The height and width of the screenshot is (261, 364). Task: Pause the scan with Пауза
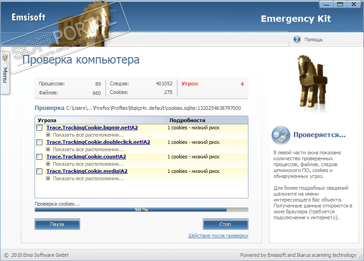57,224
